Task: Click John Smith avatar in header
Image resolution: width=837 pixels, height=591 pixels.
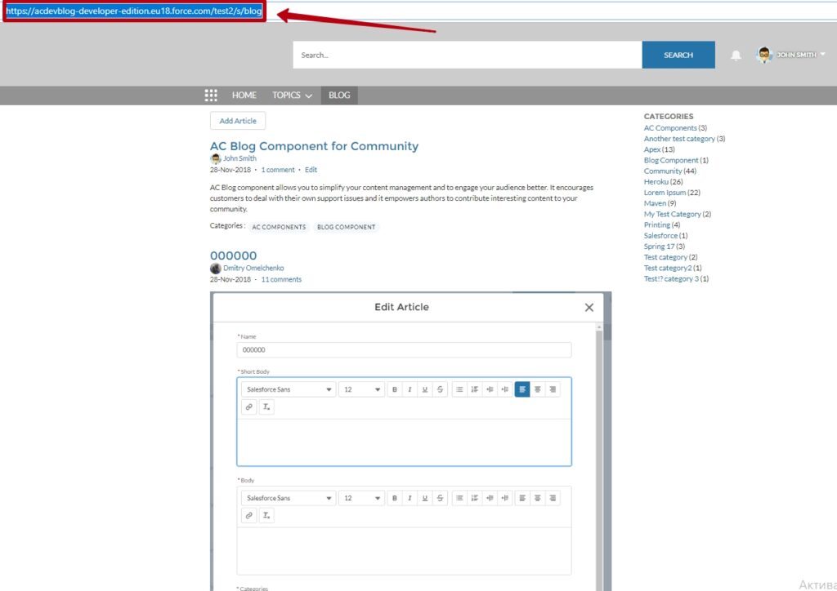Action: pos(764,55)
